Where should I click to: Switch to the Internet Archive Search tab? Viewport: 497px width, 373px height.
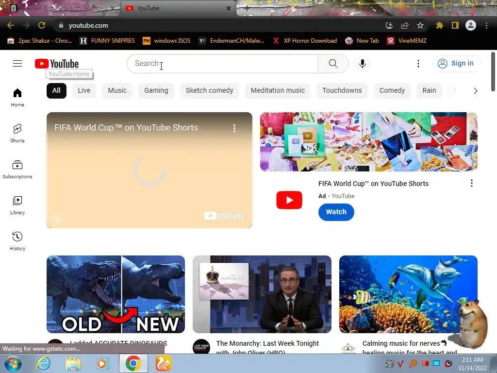pyautogui.click(x=60, y=8)
